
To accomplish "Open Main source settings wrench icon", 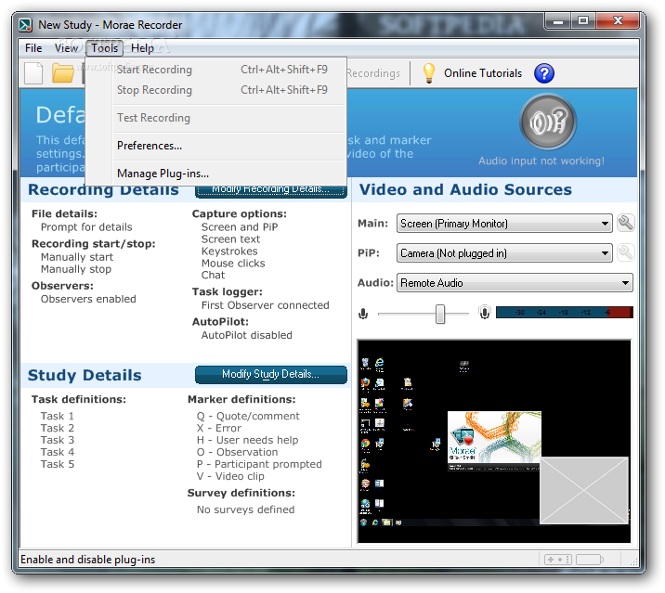I will [x=626, y=223].
